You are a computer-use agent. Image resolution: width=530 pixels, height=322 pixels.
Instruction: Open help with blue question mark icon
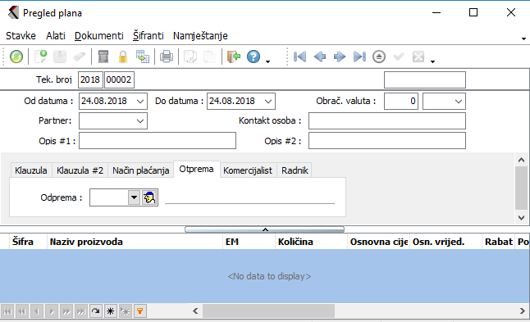click(x=254, y=57)
